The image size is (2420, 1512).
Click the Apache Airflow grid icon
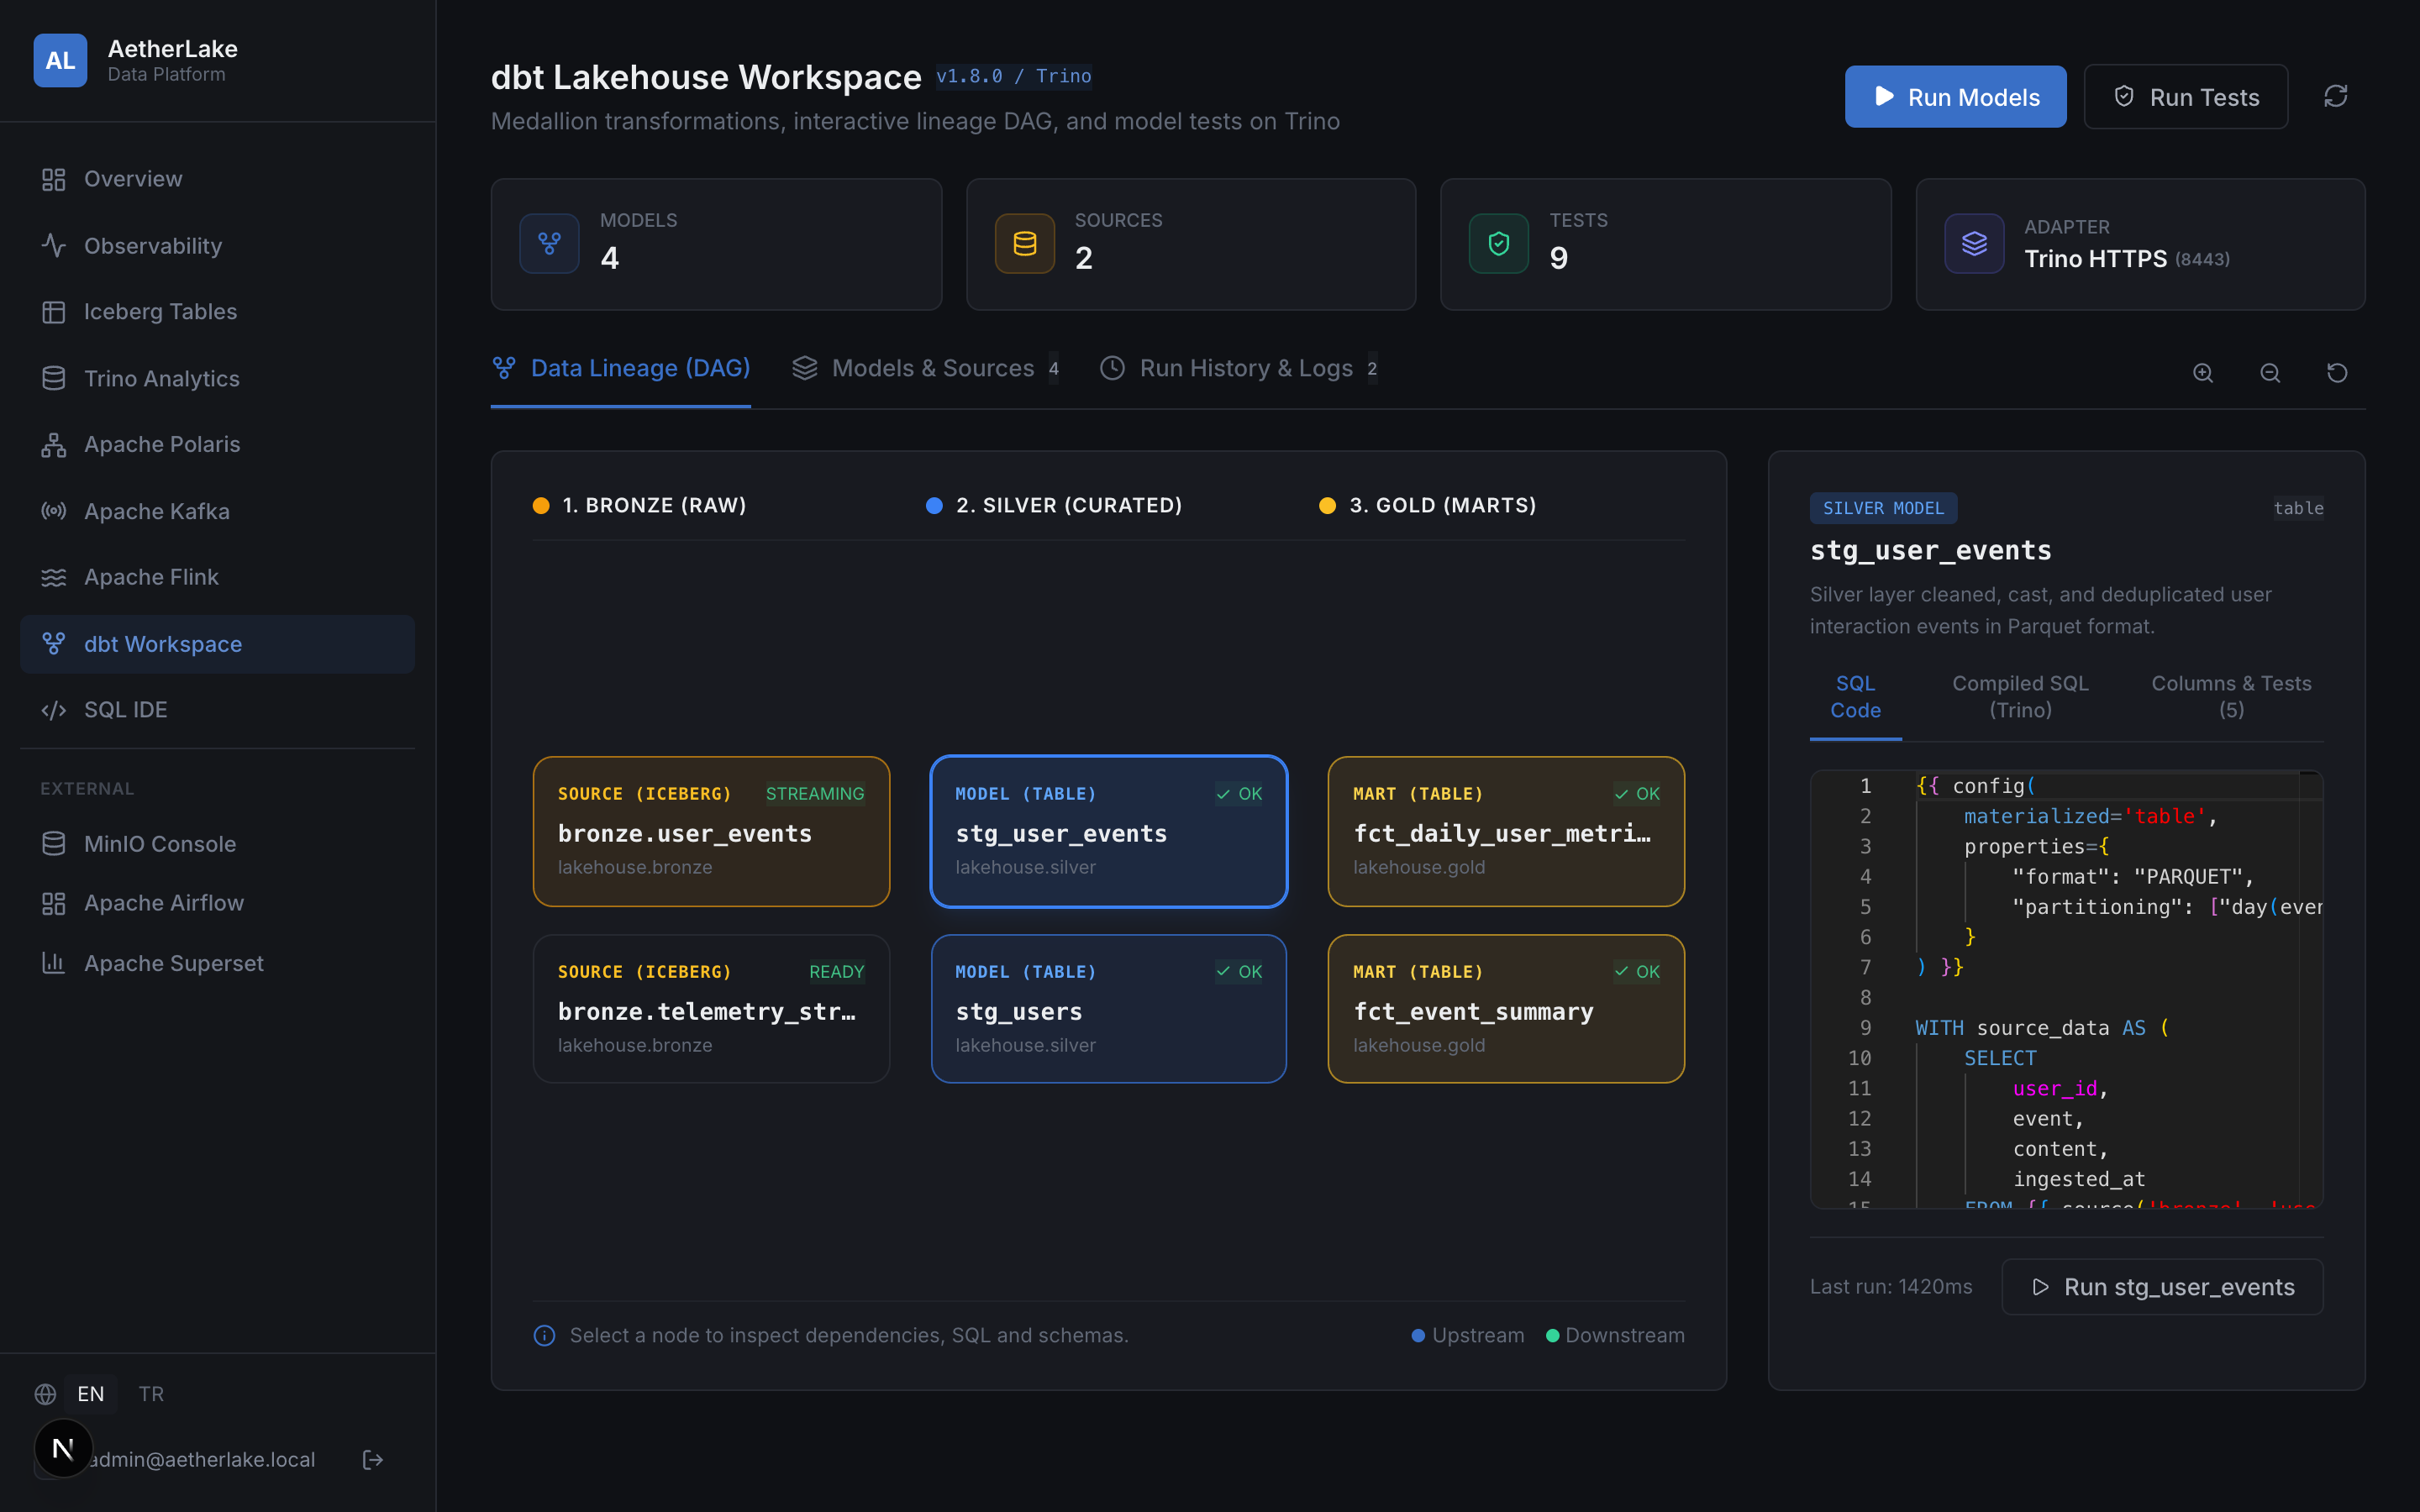click(53, 903)
